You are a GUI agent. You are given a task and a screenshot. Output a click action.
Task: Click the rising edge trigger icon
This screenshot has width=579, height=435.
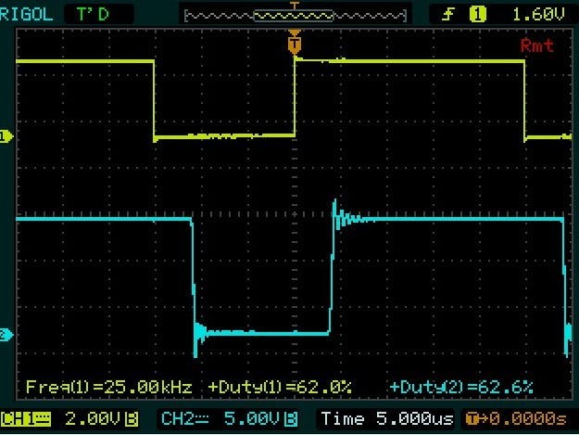pyautogui.click(x=447, y=15)
